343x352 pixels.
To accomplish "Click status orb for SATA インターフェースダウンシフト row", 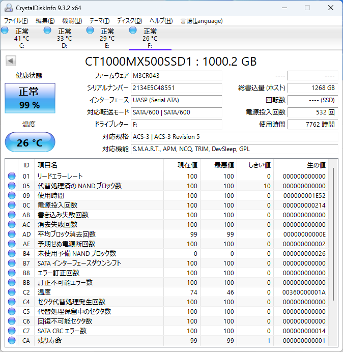I will [12, 263].
